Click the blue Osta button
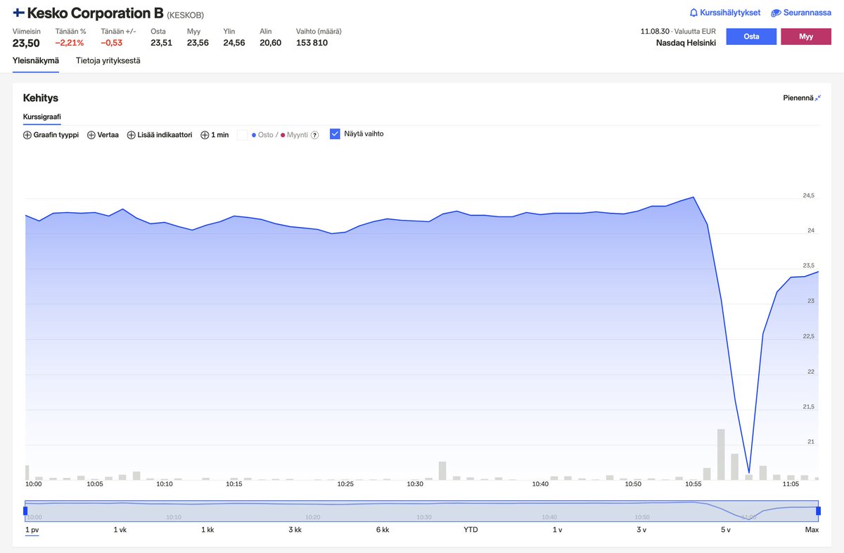 point(751,37)
